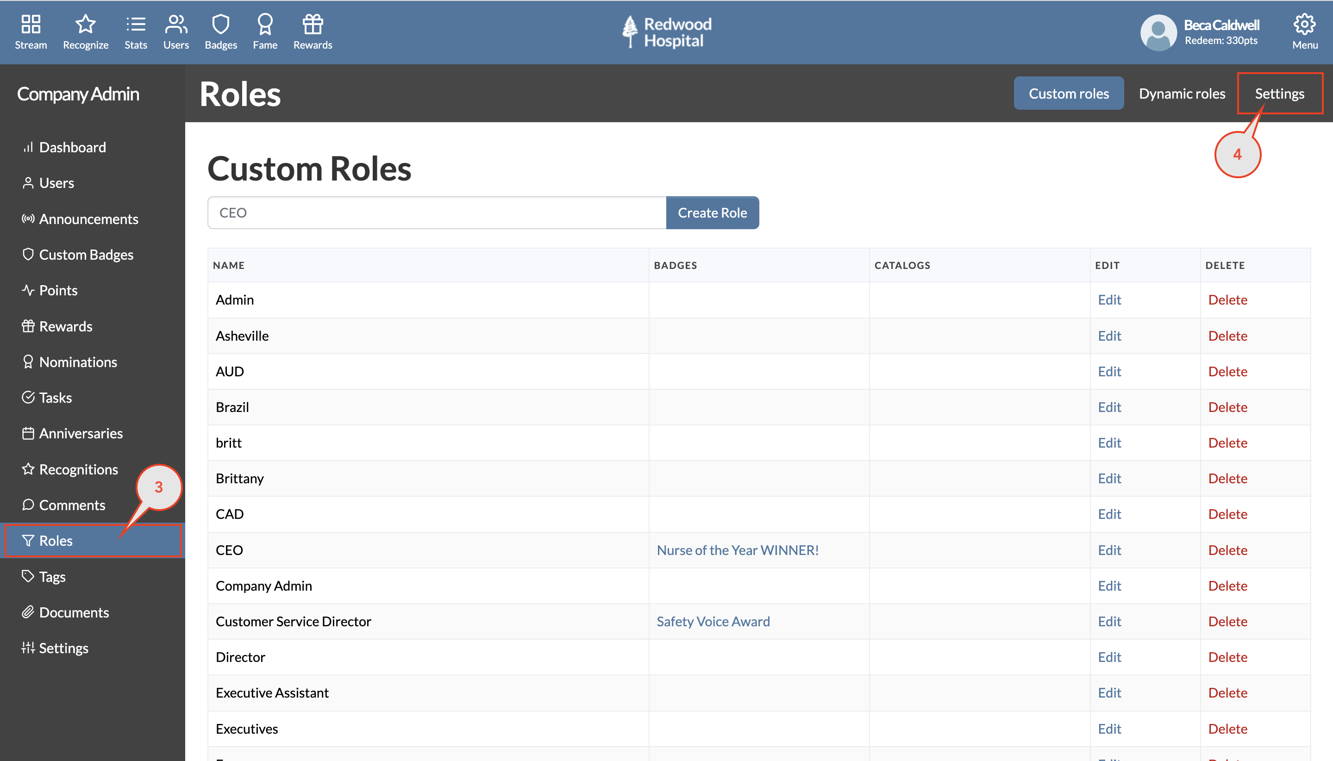Open the Nurse of the Year WINNER badge link
The width and height of the screenshot is (1333, 761).
(737, 550)
